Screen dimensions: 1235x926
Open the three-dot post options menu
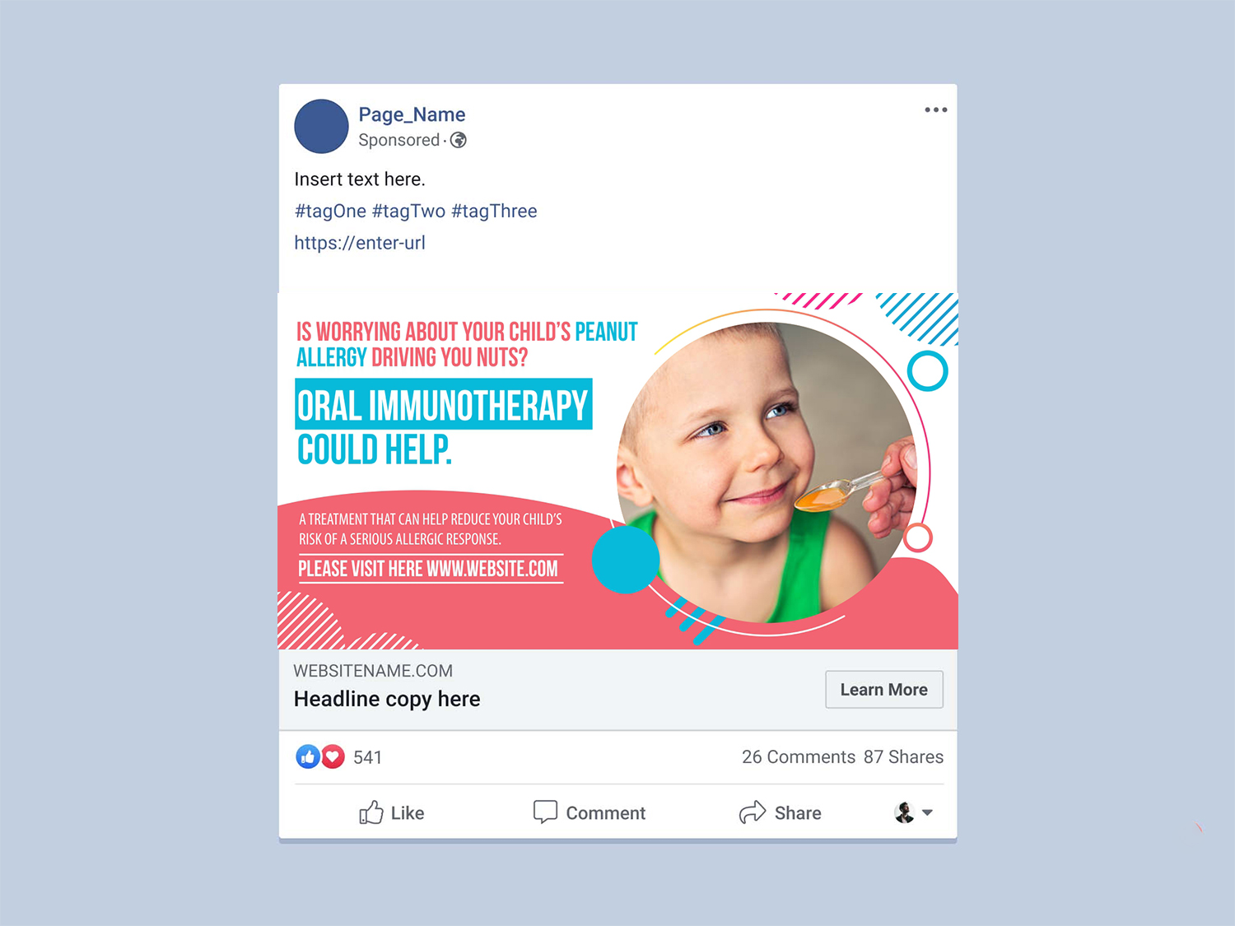(x=935, y=109)
